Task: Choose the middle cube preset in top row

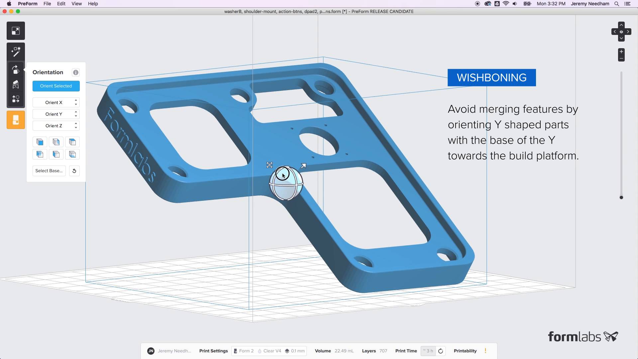Action: pyautogui.click(x=56, y=142)
